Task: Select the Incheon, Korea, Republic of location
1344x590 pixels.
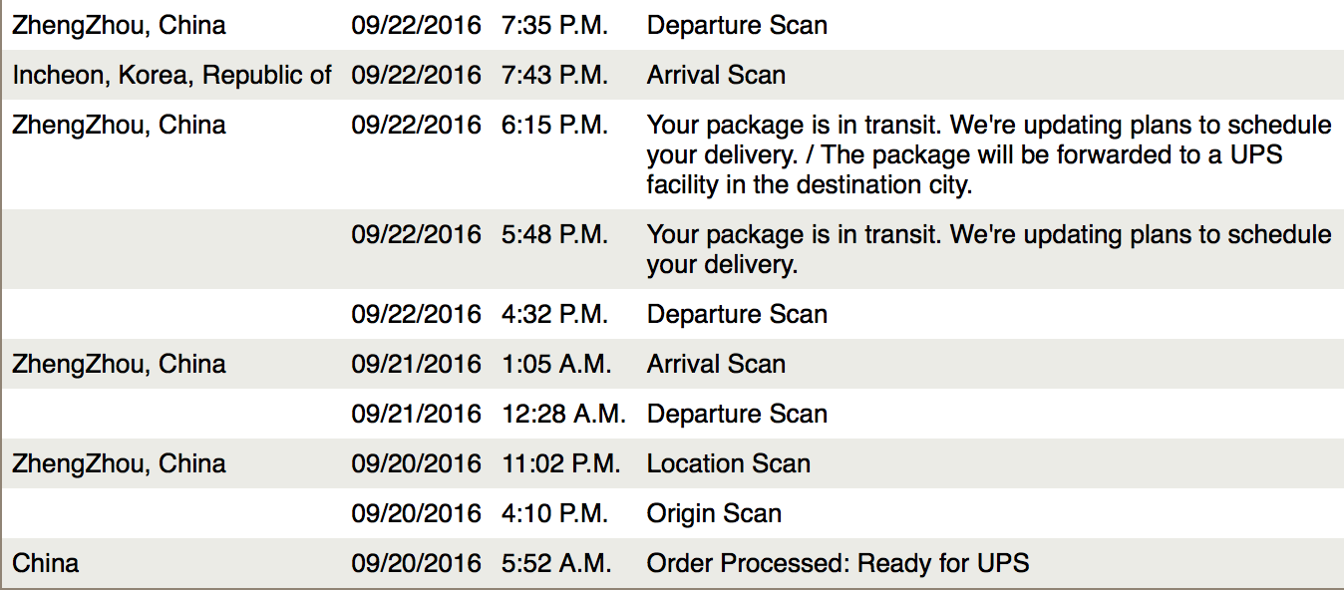Action: tap(171, 76)
